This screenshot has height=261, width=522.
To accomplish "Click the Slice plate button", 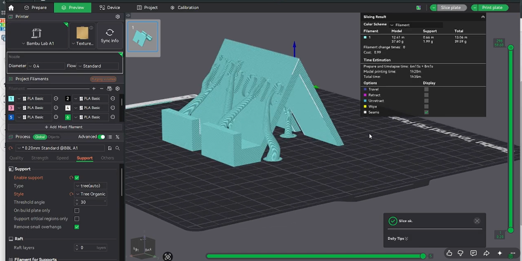I will 451,8.
